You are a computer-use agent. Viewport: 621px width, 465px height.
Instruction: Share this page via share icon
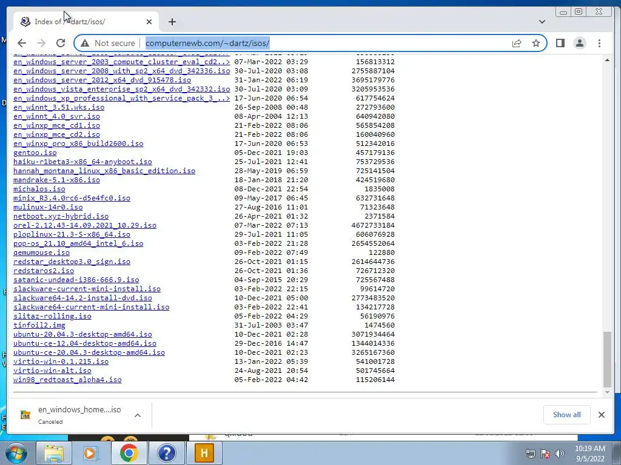[517, 43]
